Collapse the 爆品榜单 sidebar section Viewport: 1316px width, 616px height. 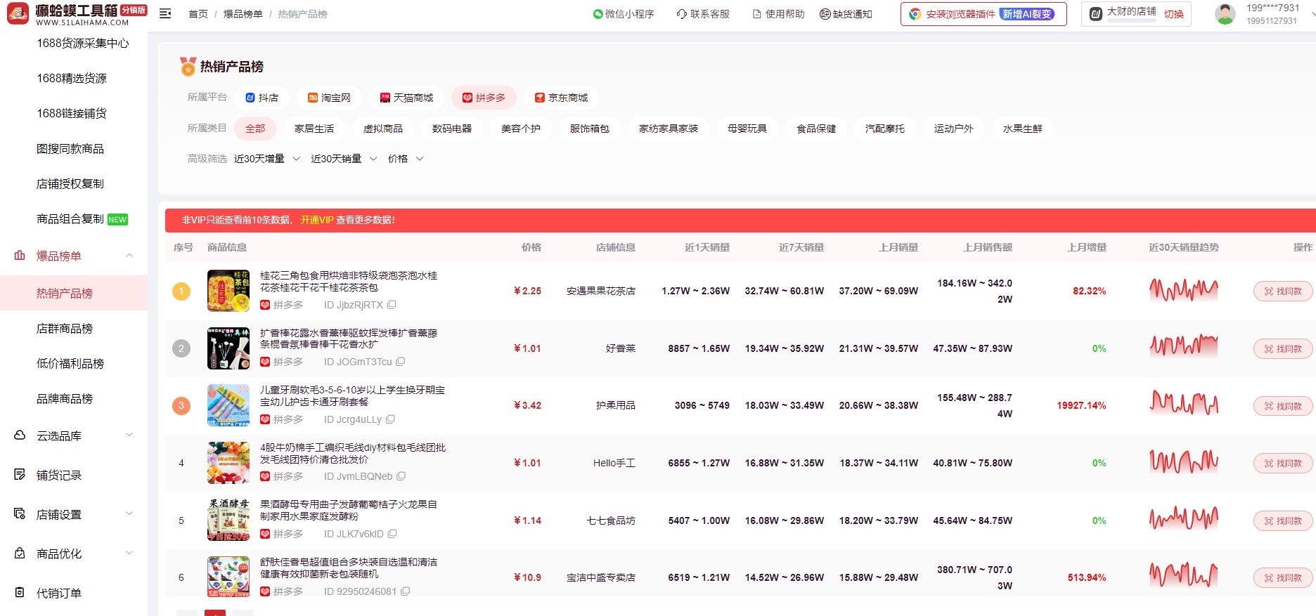click(129, 256)
